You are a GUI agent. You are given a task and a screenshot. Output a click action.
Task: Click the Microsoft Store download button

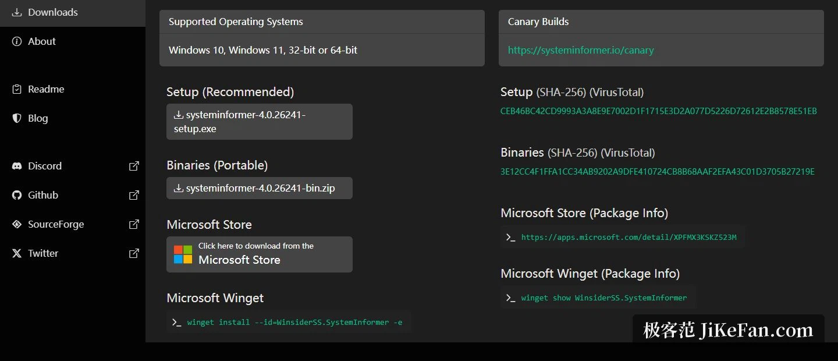pos(260,254)
